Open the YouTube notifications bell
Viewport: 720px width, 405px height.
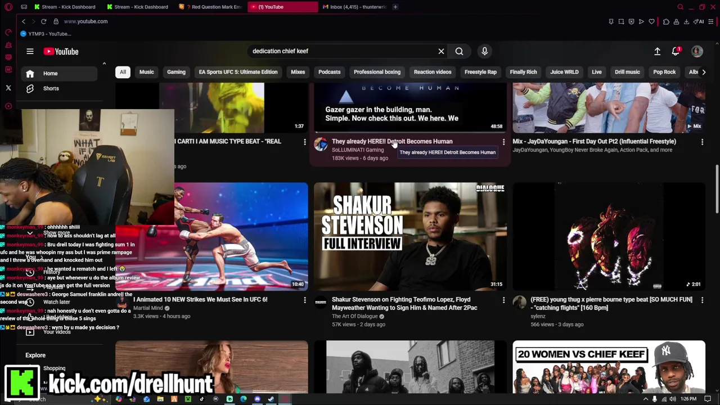676,51
